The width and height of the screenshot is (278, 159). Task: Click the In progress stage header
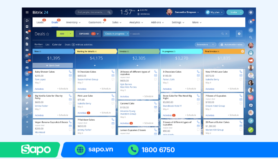click(182, 51)
